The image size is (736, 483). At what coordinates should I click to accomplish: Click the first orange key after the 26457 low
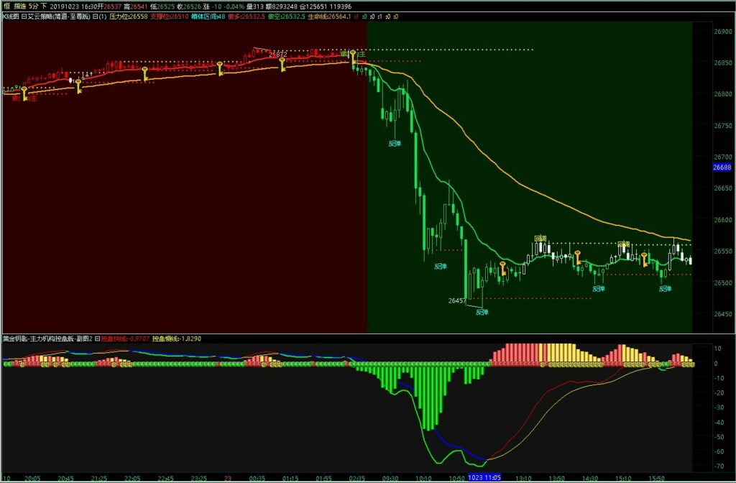coord(503,270)
